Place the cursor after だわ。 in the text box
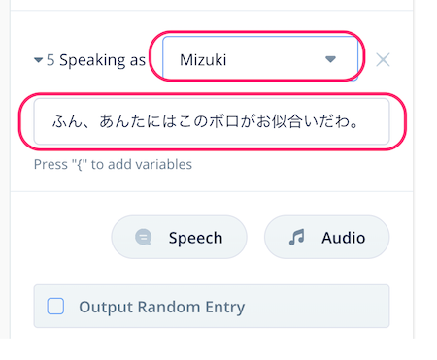 coord(359,121)
